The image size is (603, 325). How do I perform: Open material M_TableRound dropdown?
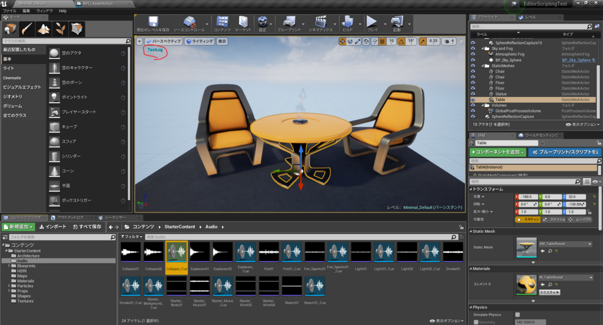tap(565, 277)
